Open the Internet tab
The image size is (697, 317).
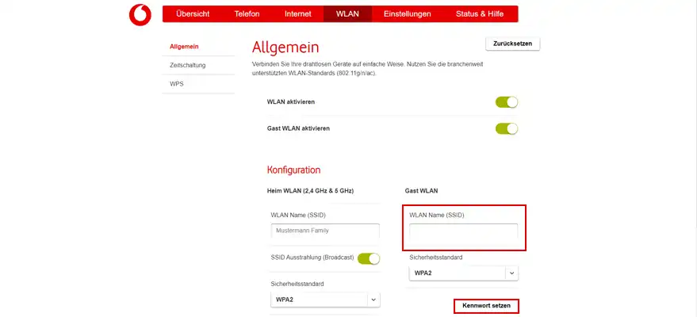pyautogui.click(x=298, y=14)
